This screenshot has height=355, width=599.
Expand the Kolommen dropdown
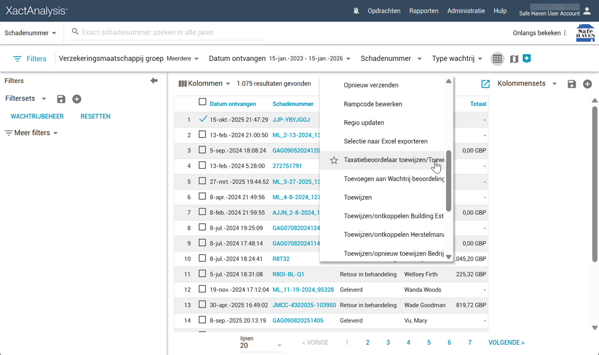(205, 84)
